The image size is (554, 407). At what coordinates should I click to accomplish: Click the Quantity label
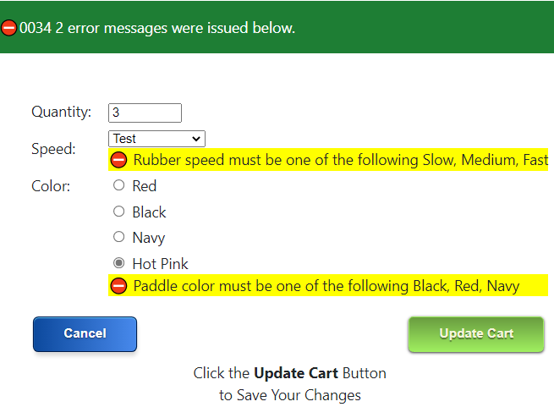62,112
